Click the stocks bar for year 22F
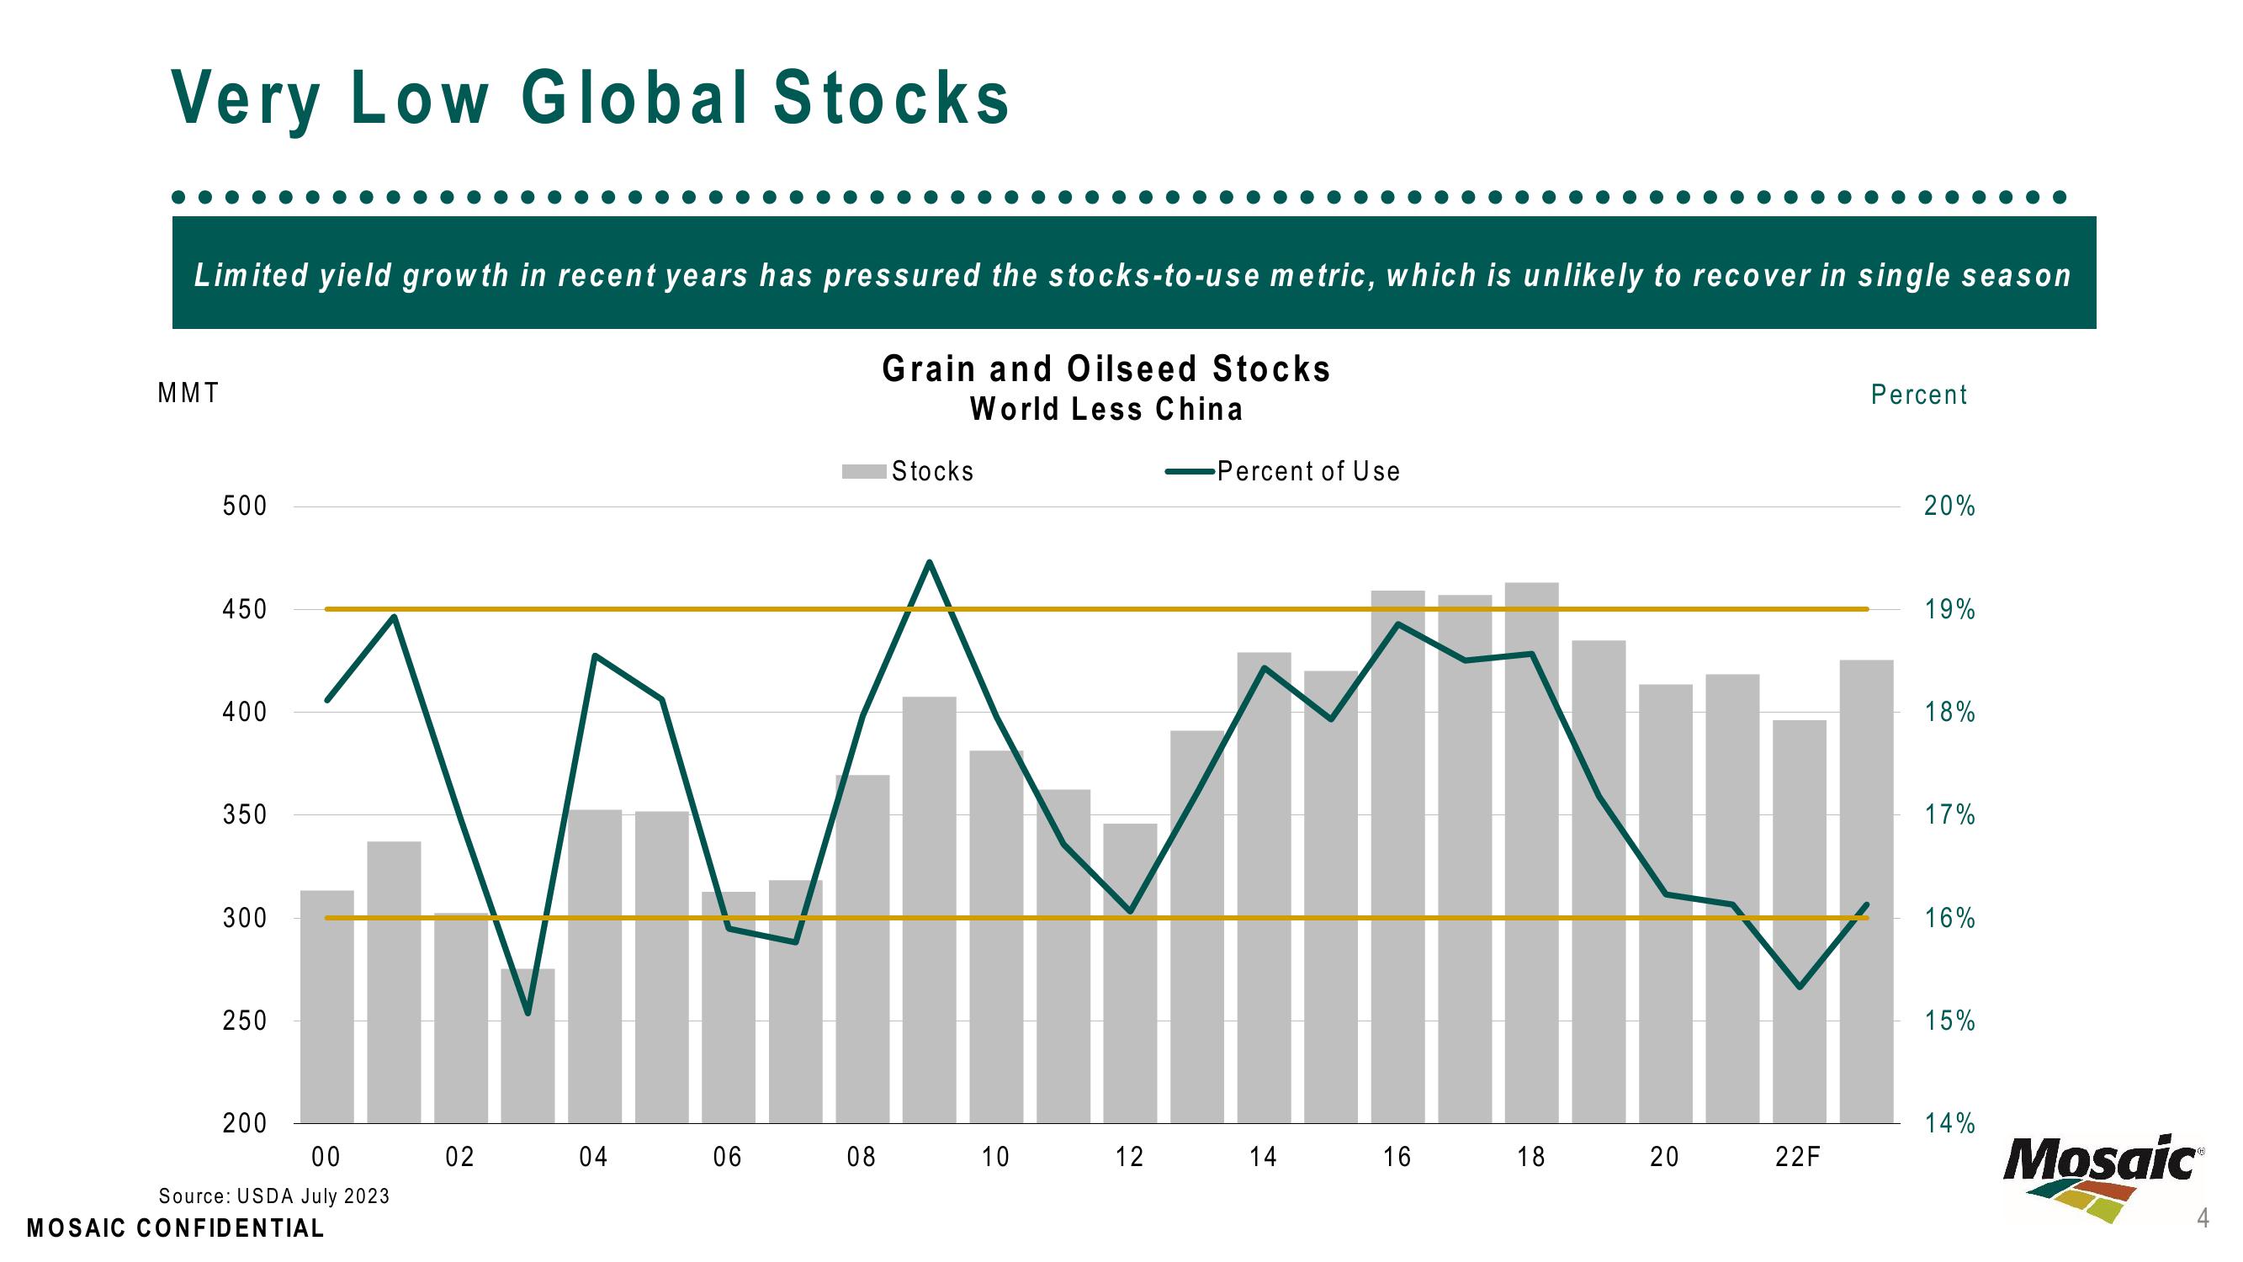The height and width of the screenshot is (1262, 2243). [x=1799, y=921]
